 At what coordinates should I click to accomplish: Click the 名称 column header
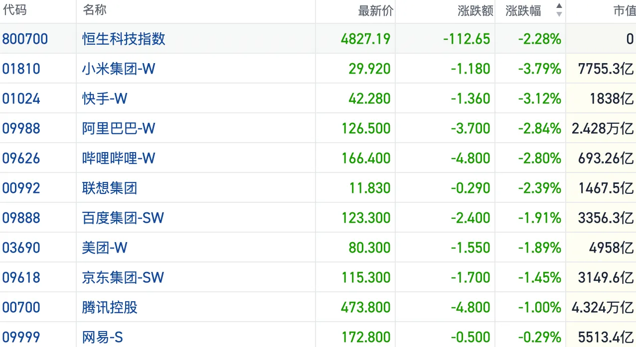(x=95, y=10)
